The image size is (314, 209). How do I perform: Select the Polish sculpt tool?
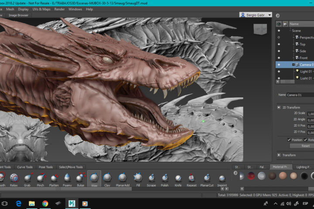[164, 179]
